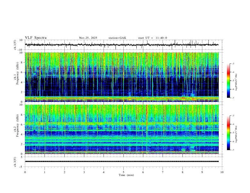Select the ch.2 colorbar "log(PSD)(V²/Hz)" label
The image size is (250, 193).
(236, 134)
